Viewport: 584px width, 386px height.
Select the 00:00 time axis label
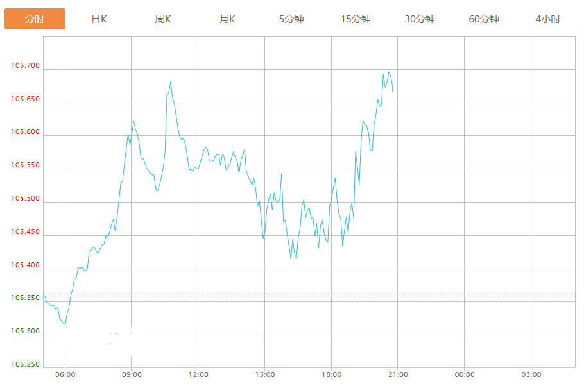coord(465,375)
